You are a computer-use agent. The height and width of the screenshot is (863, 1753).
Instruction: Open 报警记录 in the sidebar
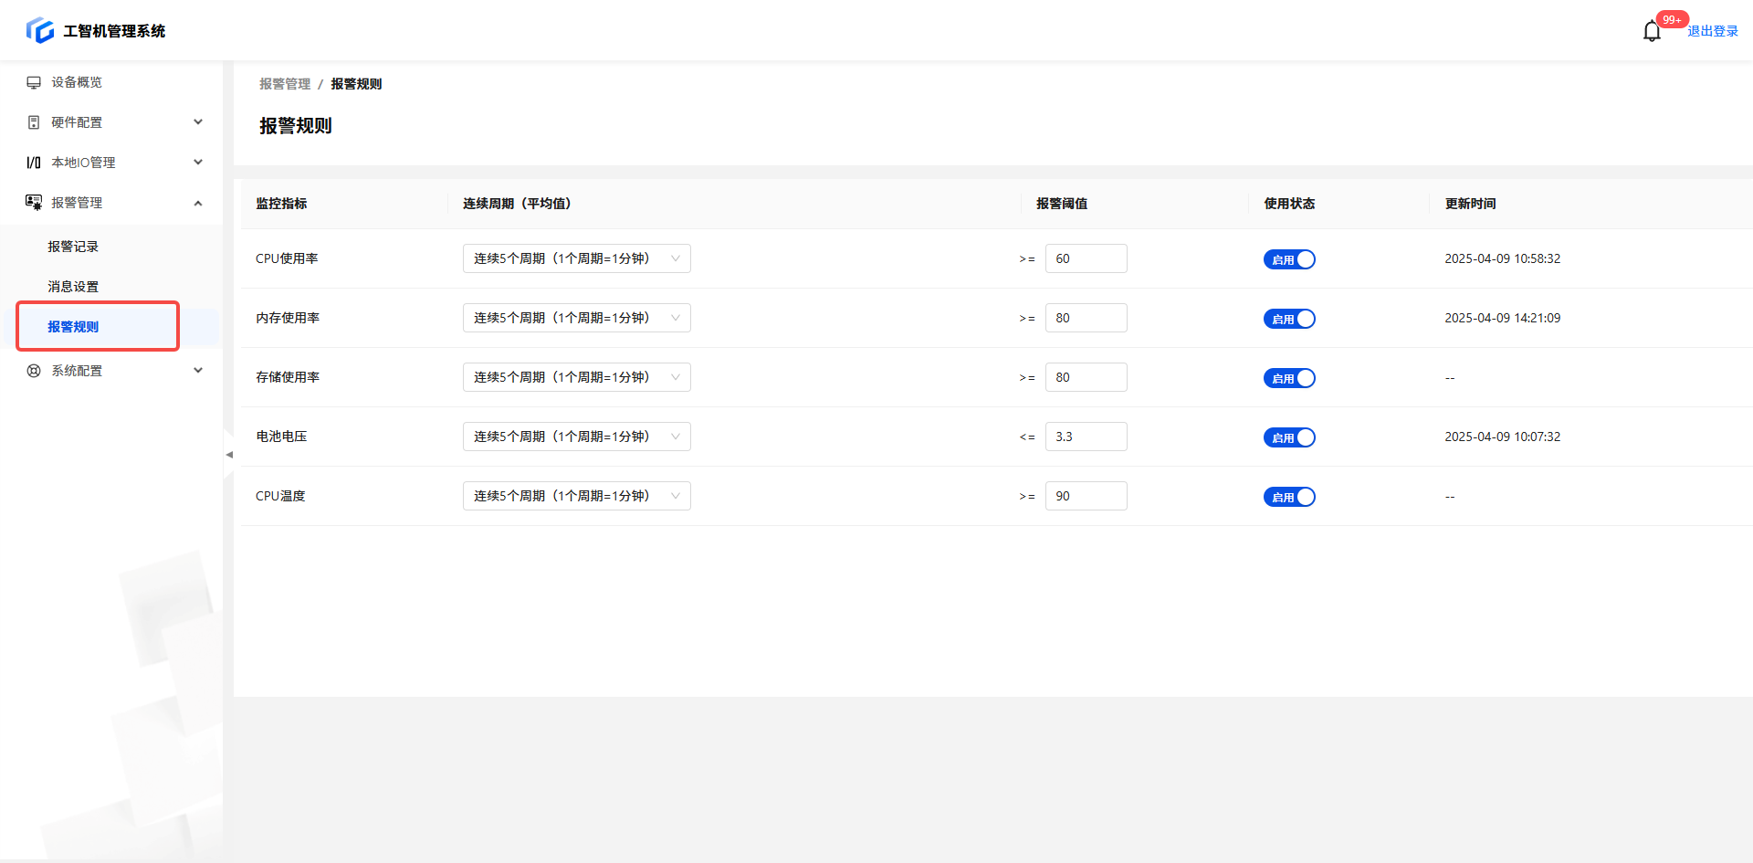point(73,247)
